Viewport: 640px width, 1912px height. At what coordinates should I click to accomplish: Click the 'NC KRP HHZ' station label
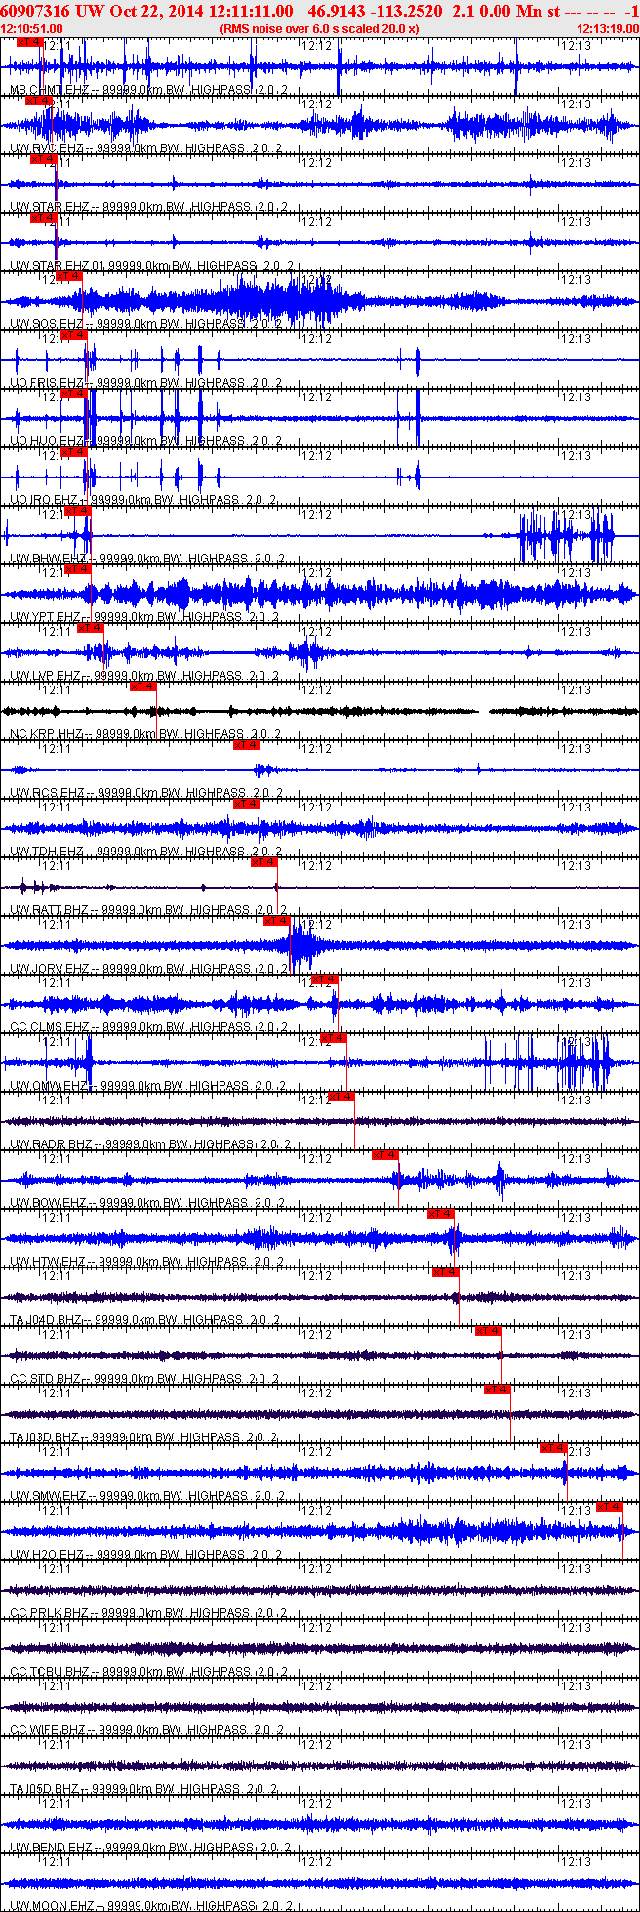pyautogui.click(x=46, y=734)
